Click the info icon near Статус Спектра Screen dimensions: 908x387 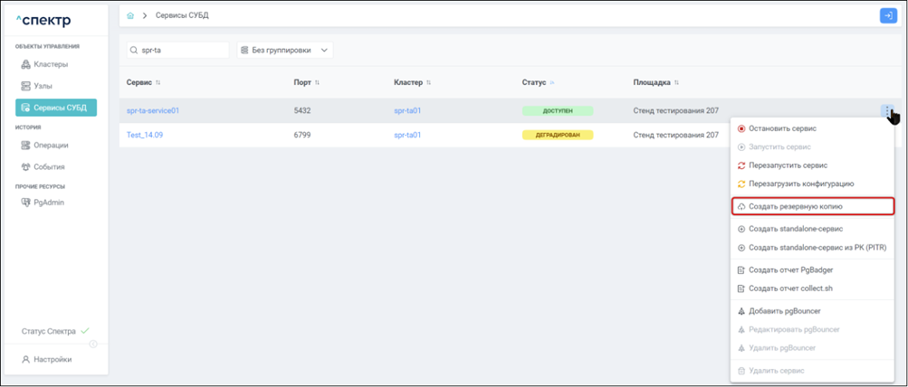click(92, 344)
